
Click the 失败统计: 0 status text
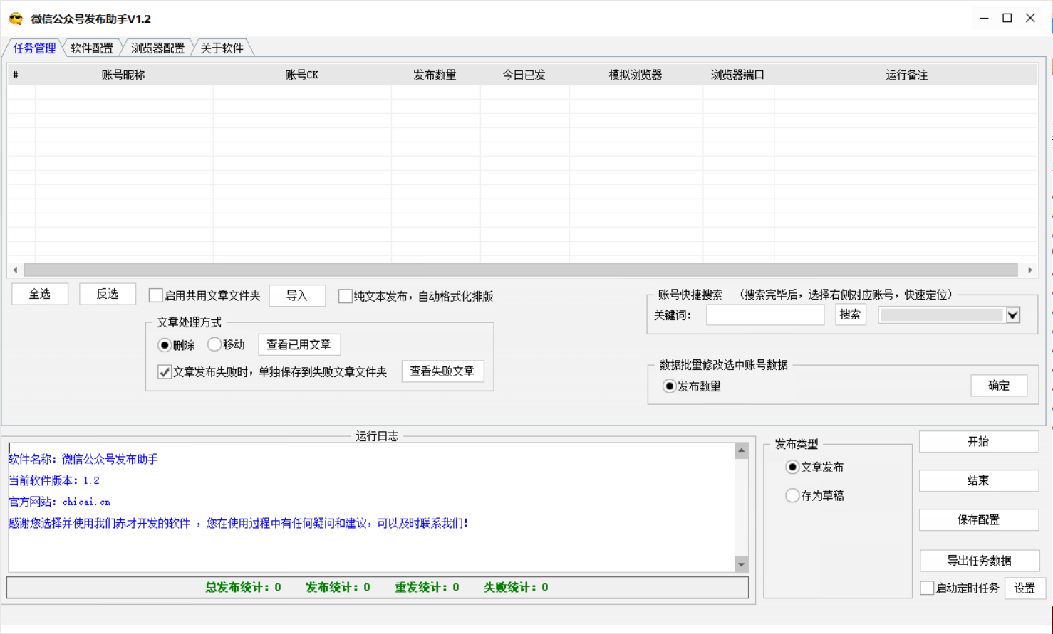pos(516,587)
